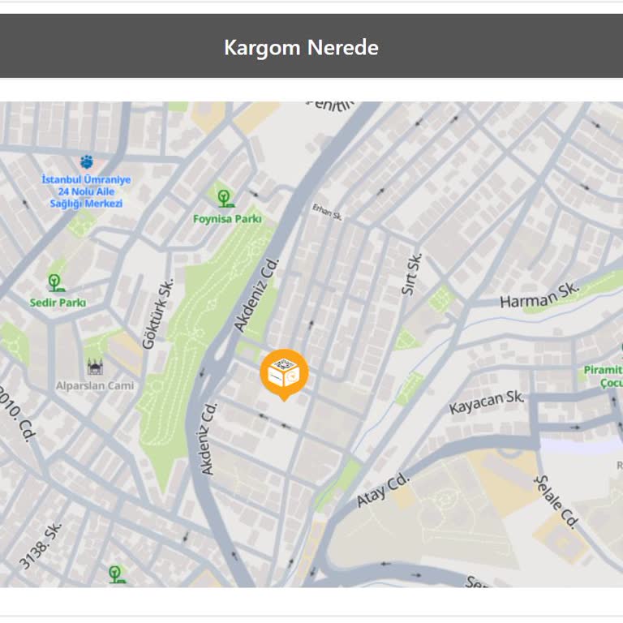Screen dimensions: 623x623
Task: Click the Şelale Cd. street label
Action: (x=557, y=502)
